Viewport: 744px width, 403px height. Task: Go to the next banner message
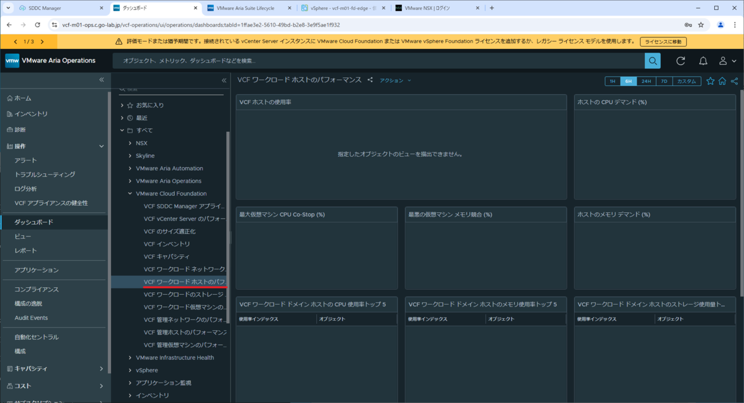coord(42,41)
